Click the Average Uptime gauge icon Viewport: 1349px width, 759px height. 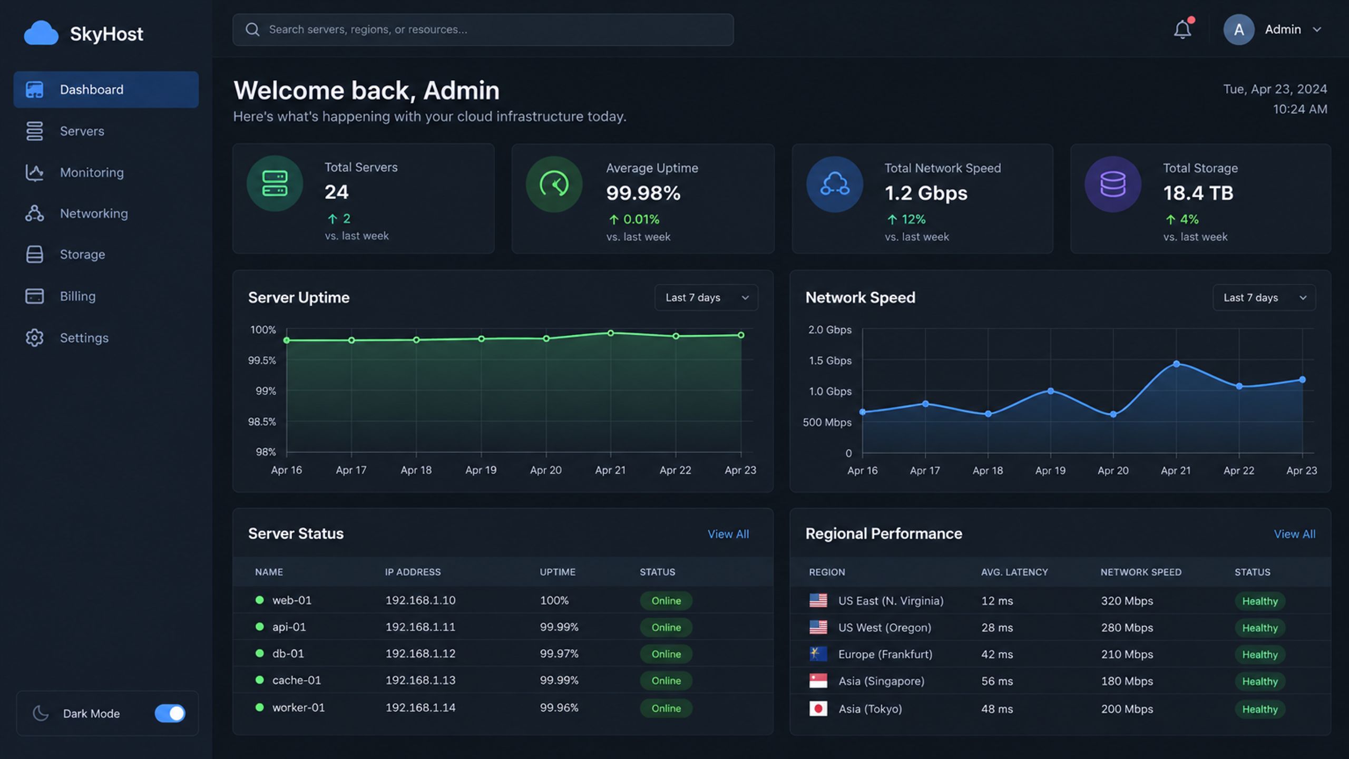(x=554, y=184)
